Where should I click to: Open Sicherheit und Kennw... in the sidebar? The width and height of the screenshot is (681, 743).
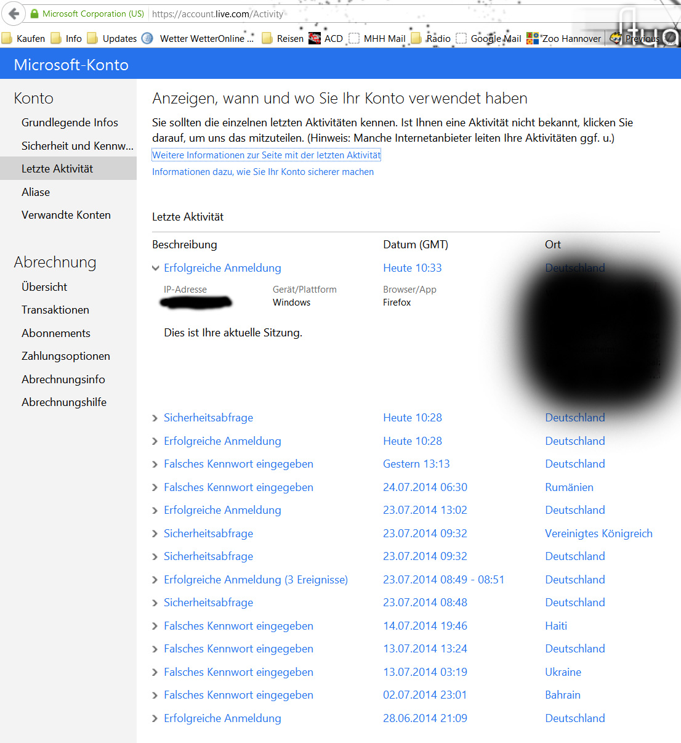(78, 145)
